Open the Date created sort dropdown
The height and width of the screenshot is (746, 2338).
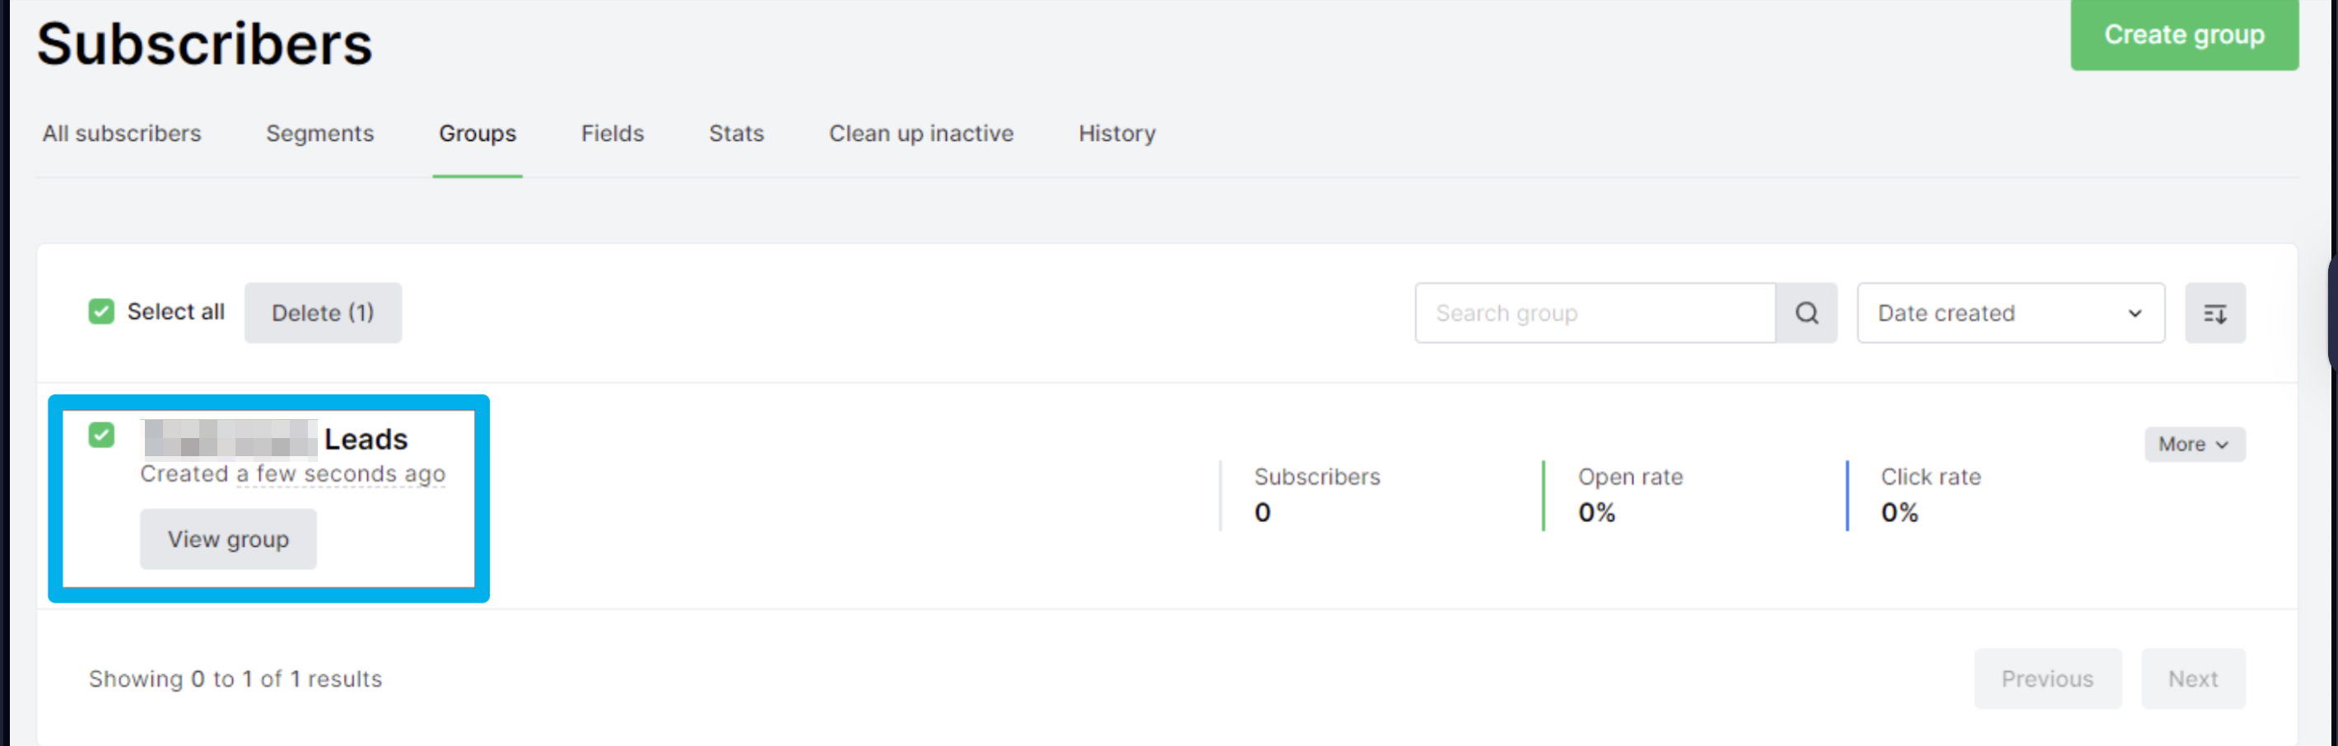2010,313
